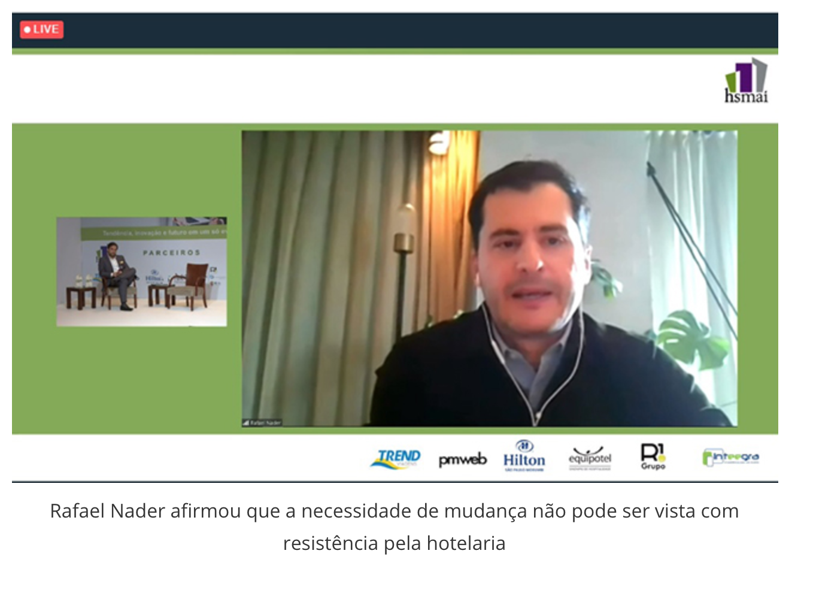Select the small stage camera thumbnail

pyautogui.click(x=141, y=272)
